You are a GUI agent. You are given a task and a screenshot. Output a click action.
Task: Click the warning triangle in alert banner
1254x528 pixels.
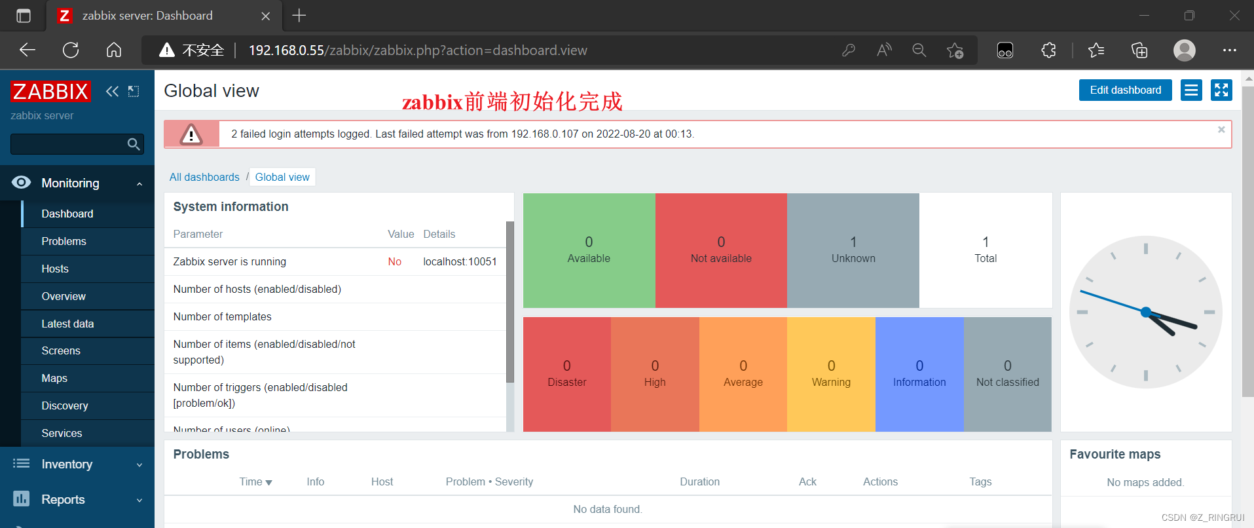[191, 134]
